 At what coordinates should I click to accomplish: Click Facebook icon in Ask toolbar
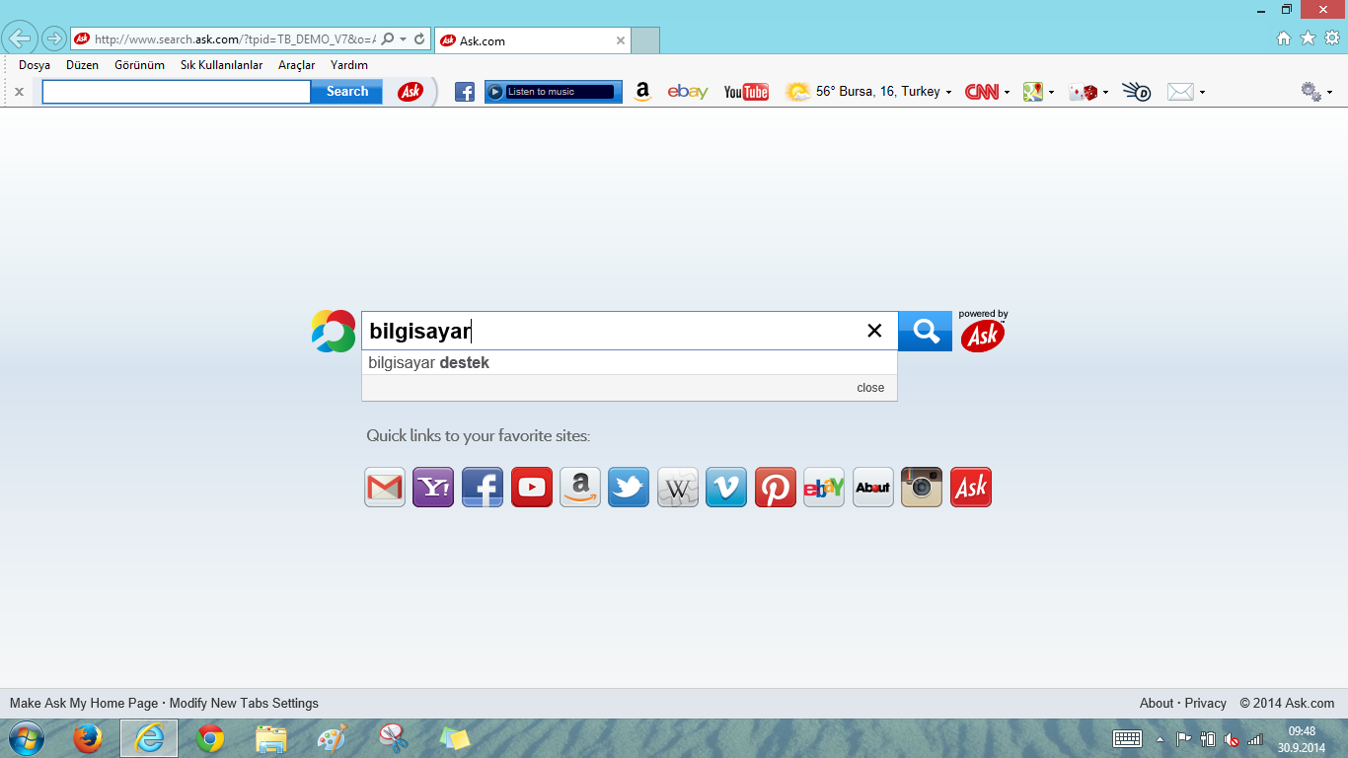pos(465,92)
